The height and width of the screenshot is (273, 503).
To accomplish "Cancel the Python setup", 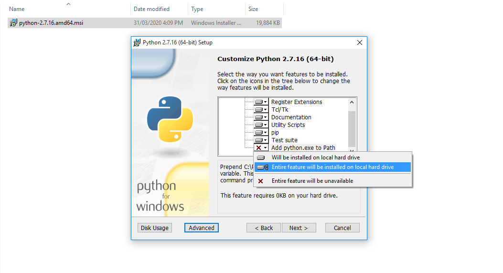I will pyautogui.click(x=342, y=228).
